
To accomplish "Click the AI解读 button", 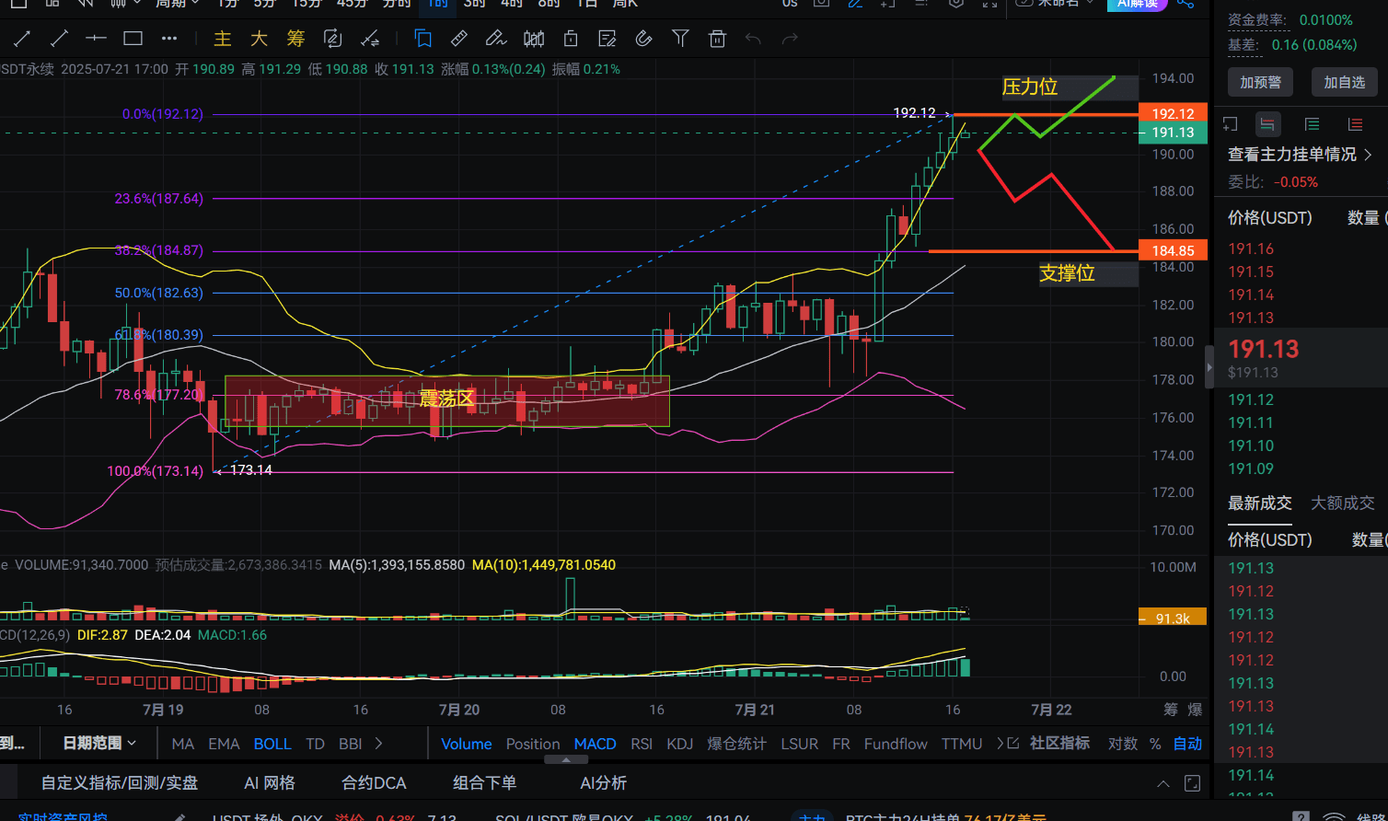I will [x=1137, y=4].
